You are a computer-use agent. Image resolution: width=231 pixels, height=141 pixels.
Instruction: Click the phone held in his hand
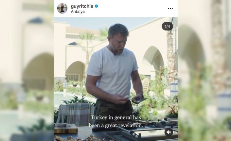(x=138, y=100)
